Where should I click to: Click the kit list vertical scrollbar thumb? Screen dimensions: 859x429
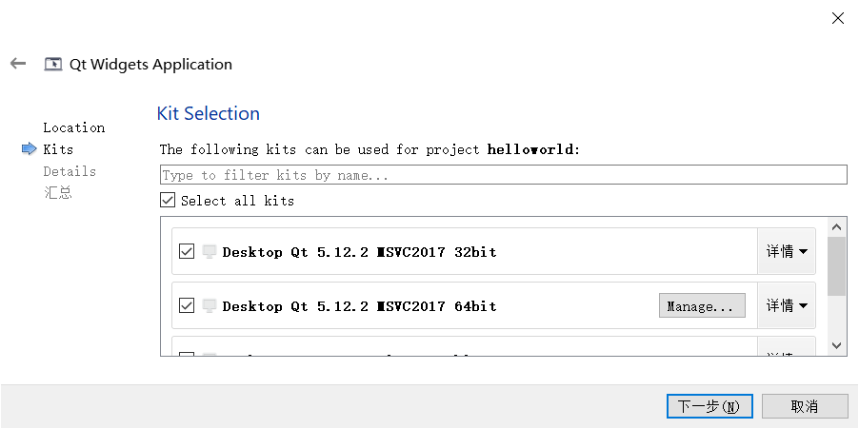click(x=836, y=266)
